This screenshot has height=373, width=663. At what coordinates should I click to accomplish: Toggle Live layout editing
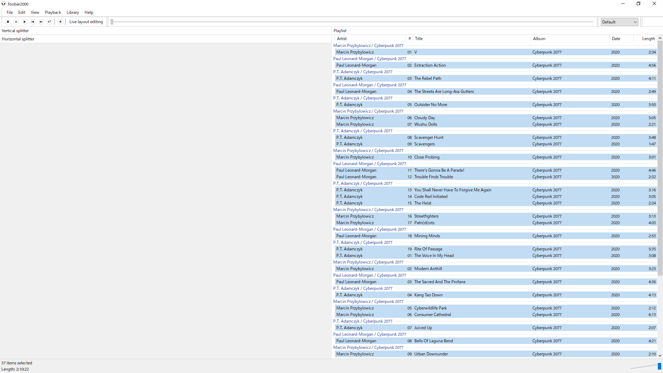point(86,22)
